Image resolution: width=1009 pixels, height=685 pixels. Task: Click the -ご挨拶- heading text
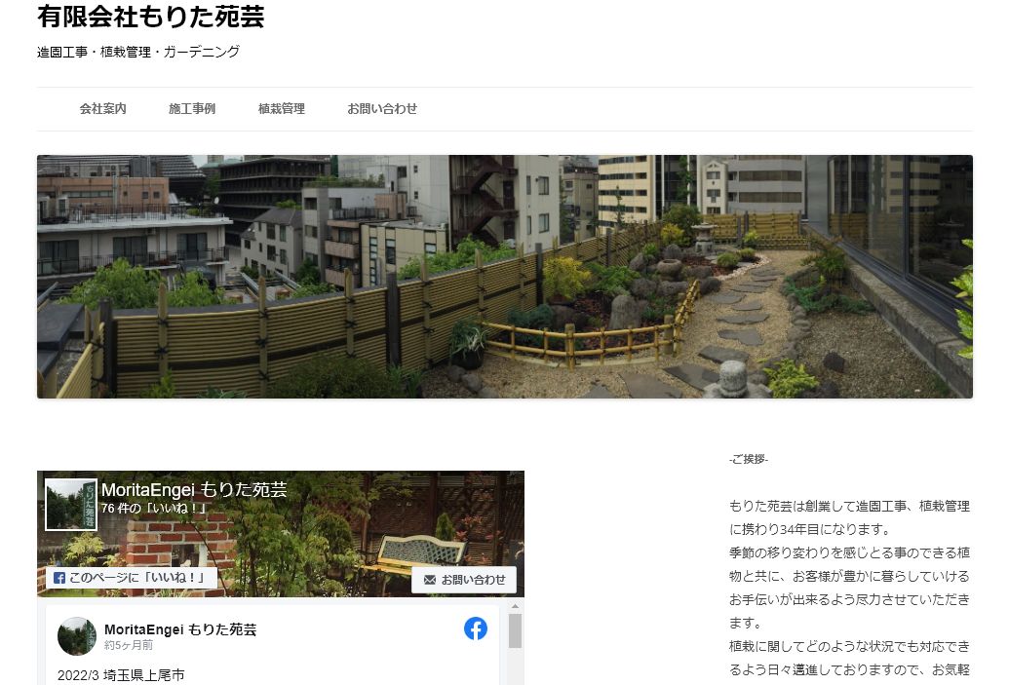pyautogui.click(x=749, y=459)
